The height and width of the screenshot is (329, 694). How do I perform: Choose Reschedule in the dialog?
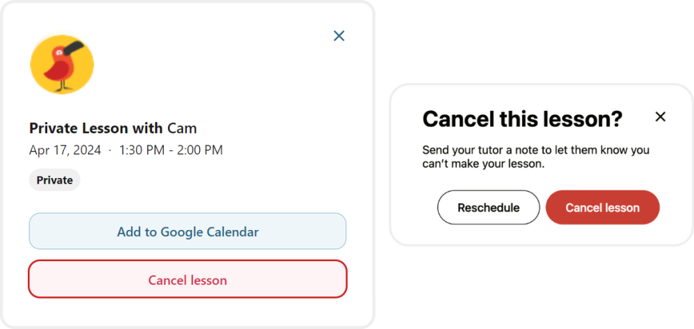pyautogui.click(x=489, y=208)
